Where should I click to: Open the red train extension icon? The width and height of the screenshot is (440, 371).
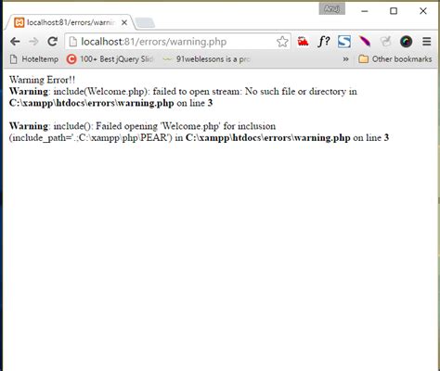303,42
